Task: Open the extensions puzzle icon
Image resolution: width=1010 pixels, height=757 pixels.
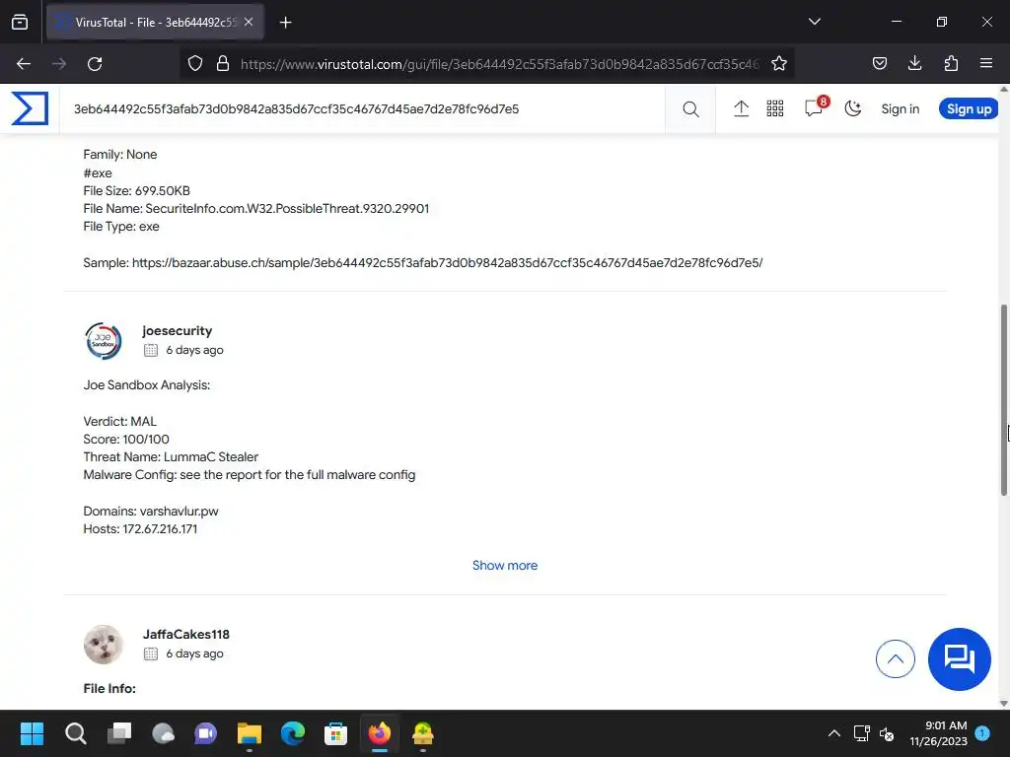Action: tap(951, 64)
